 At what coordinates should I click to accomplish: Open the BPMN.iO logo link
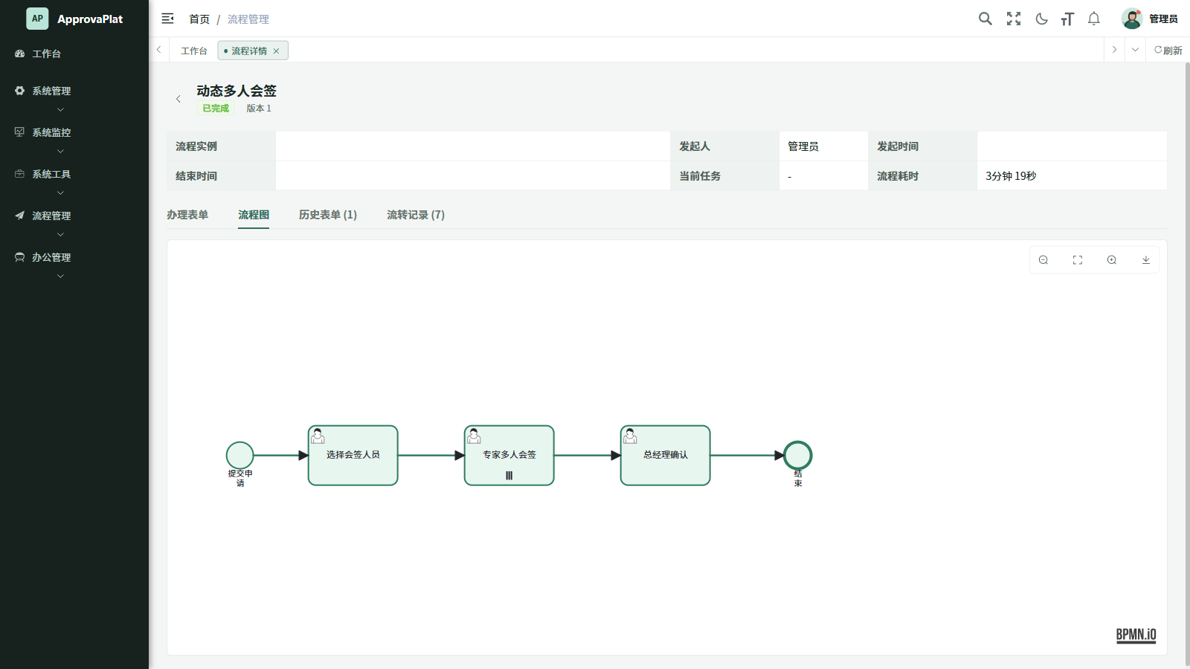click(1136, 635)
